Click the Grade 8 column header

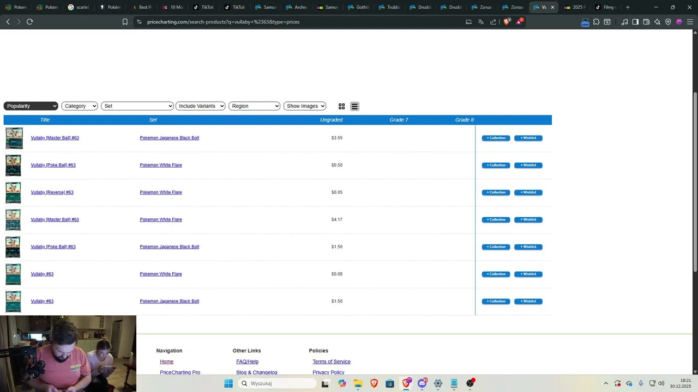[x=465, y=120]
